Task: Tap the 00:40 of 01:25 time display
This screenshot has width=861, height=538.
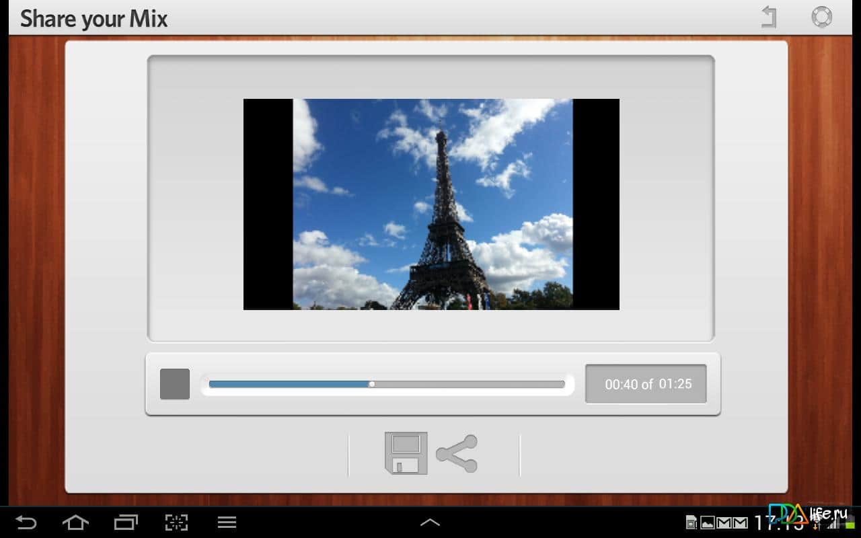Action: pos(646,384)
